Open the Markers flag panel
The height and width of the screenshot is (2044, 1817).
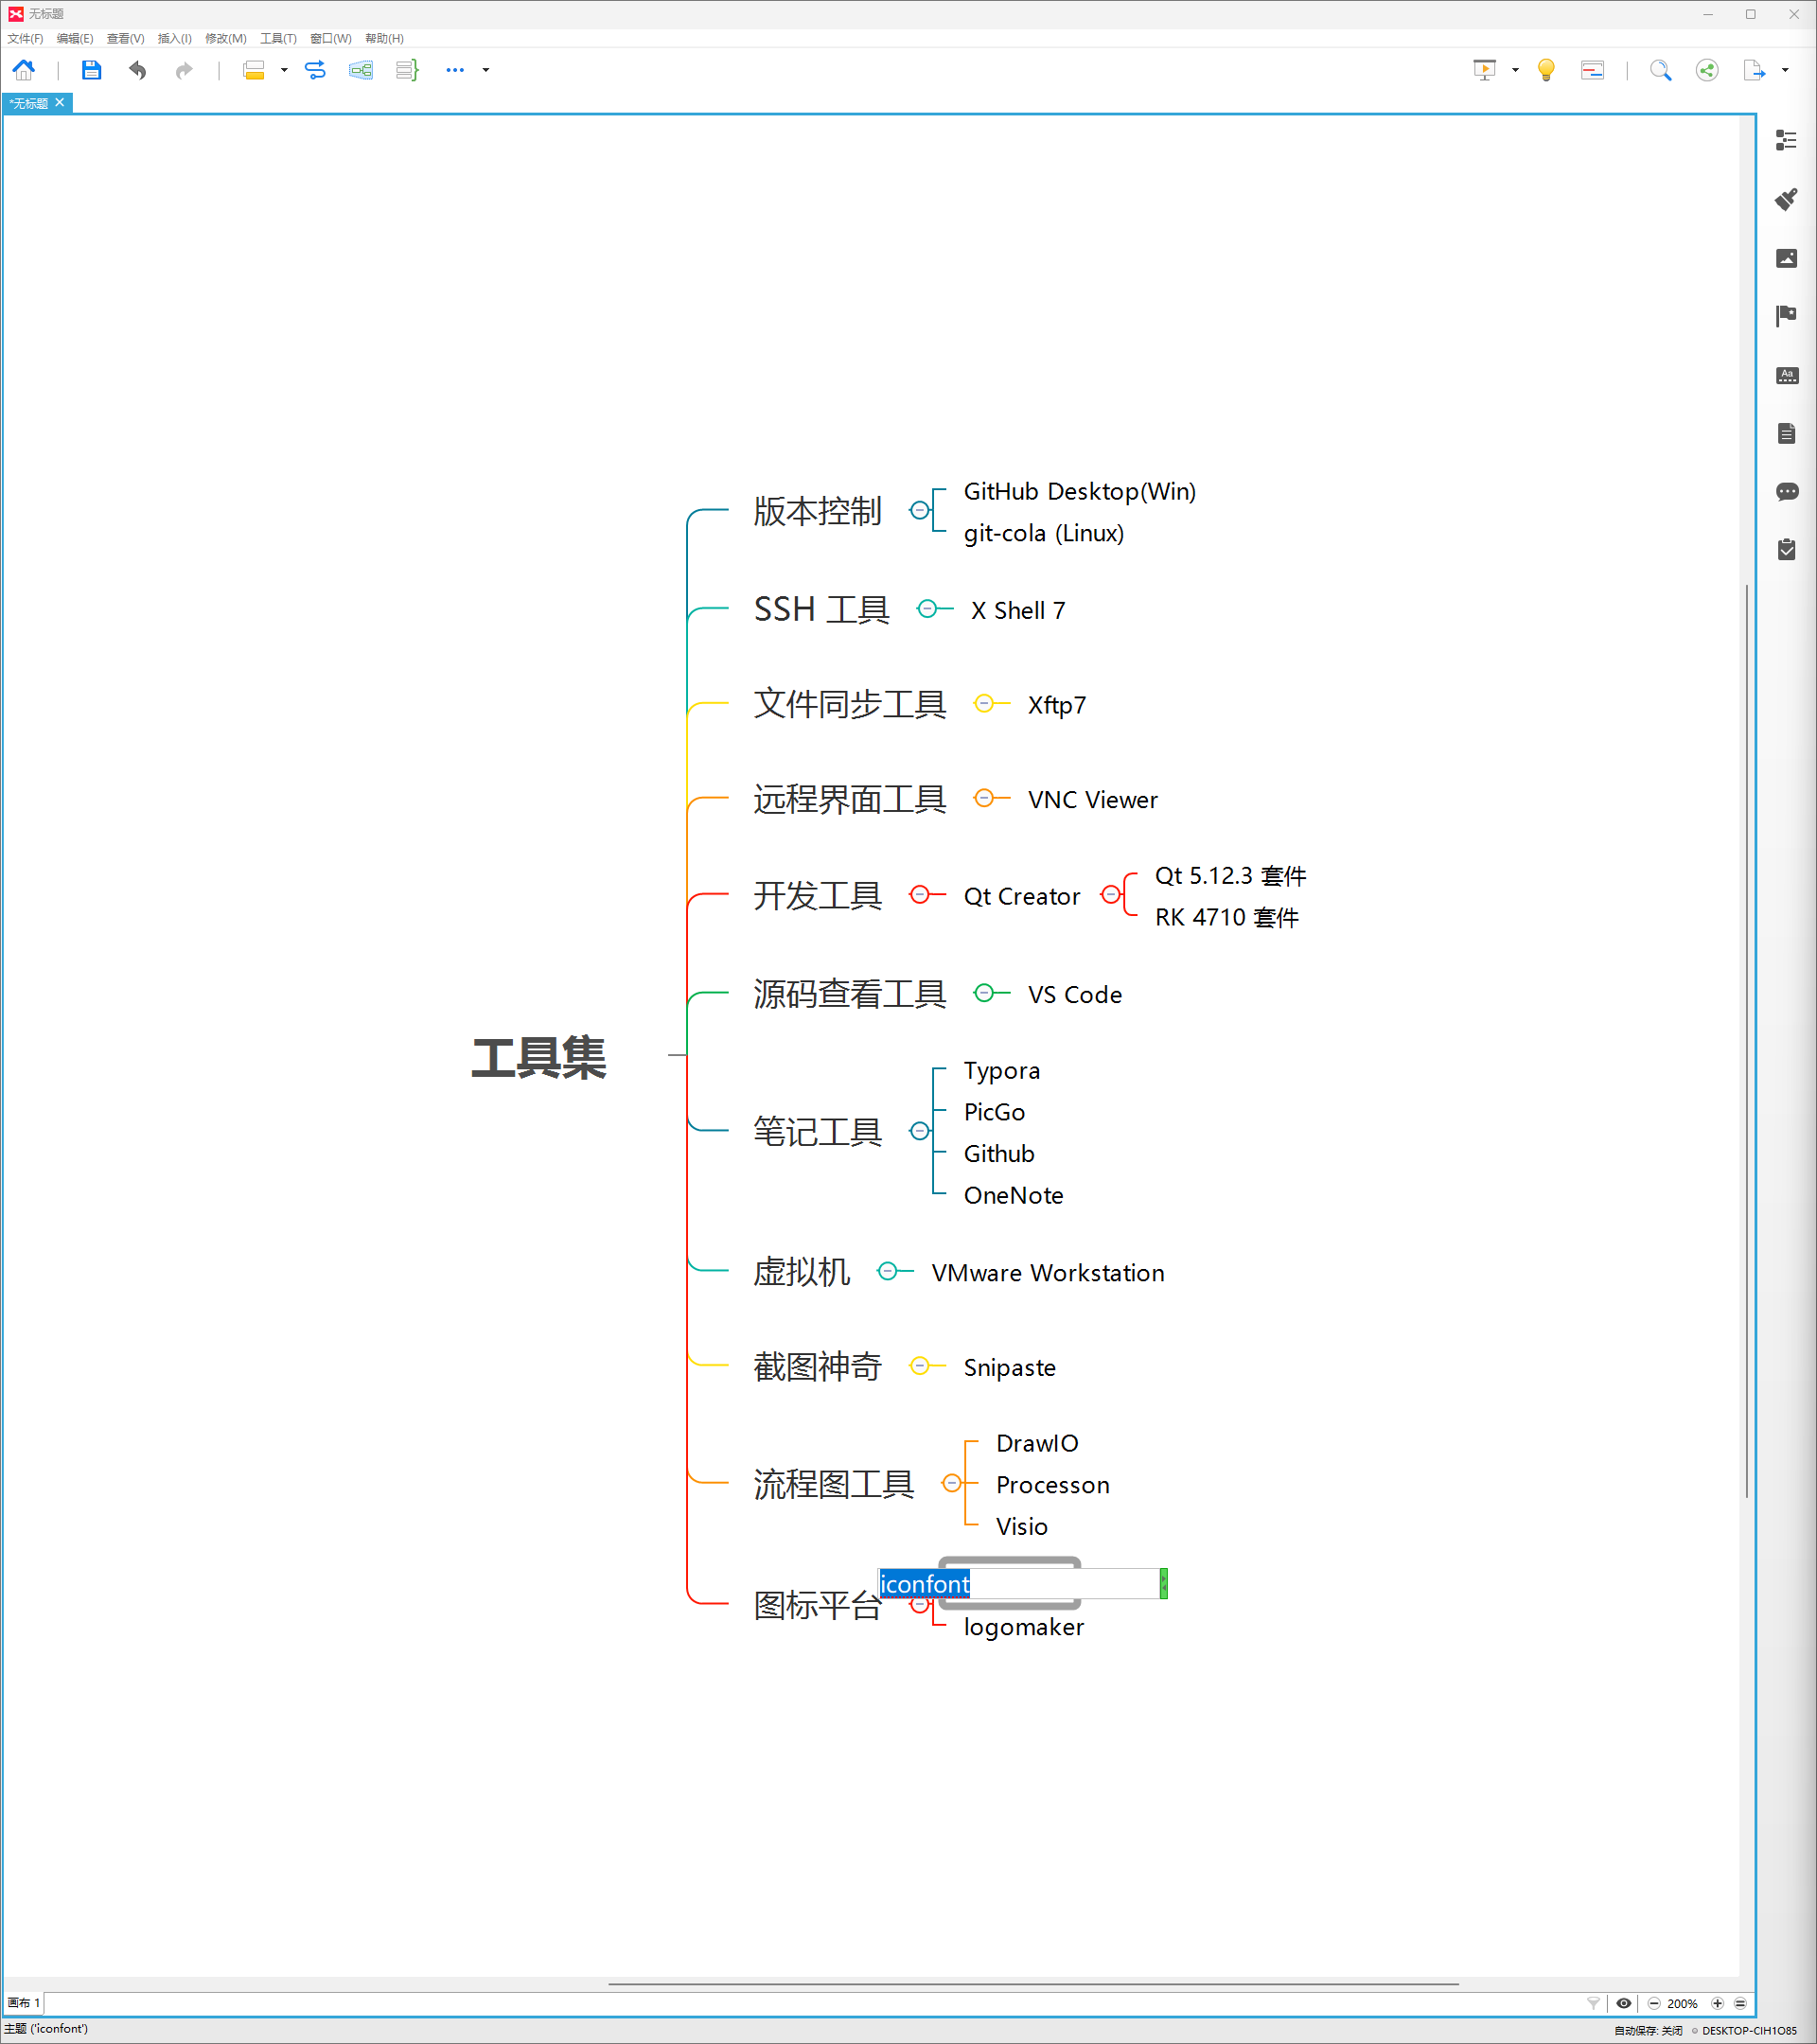tap(1787, 316)
